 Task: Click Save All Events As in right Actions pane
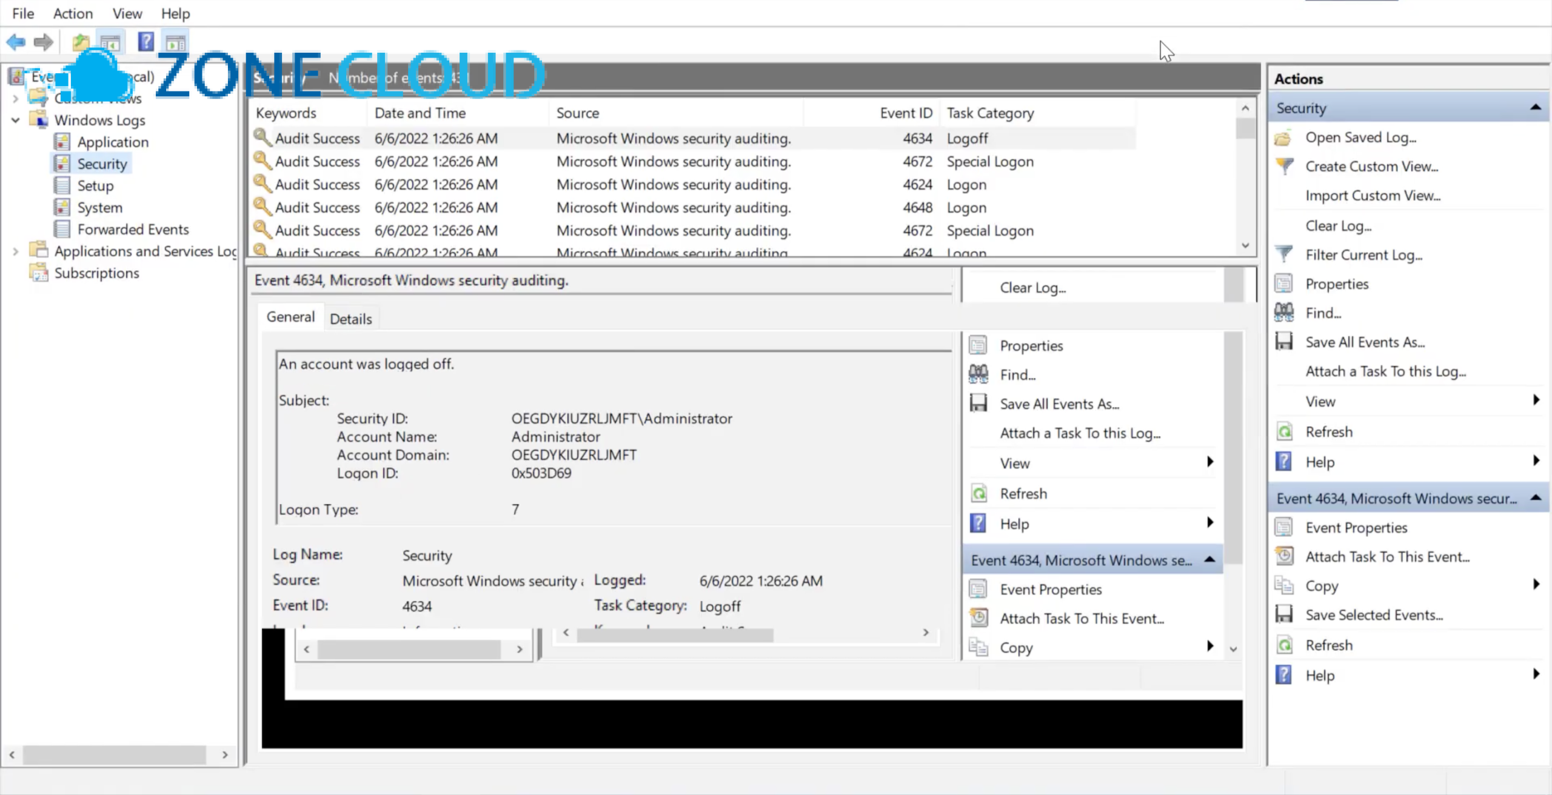tap(1365, 342)
